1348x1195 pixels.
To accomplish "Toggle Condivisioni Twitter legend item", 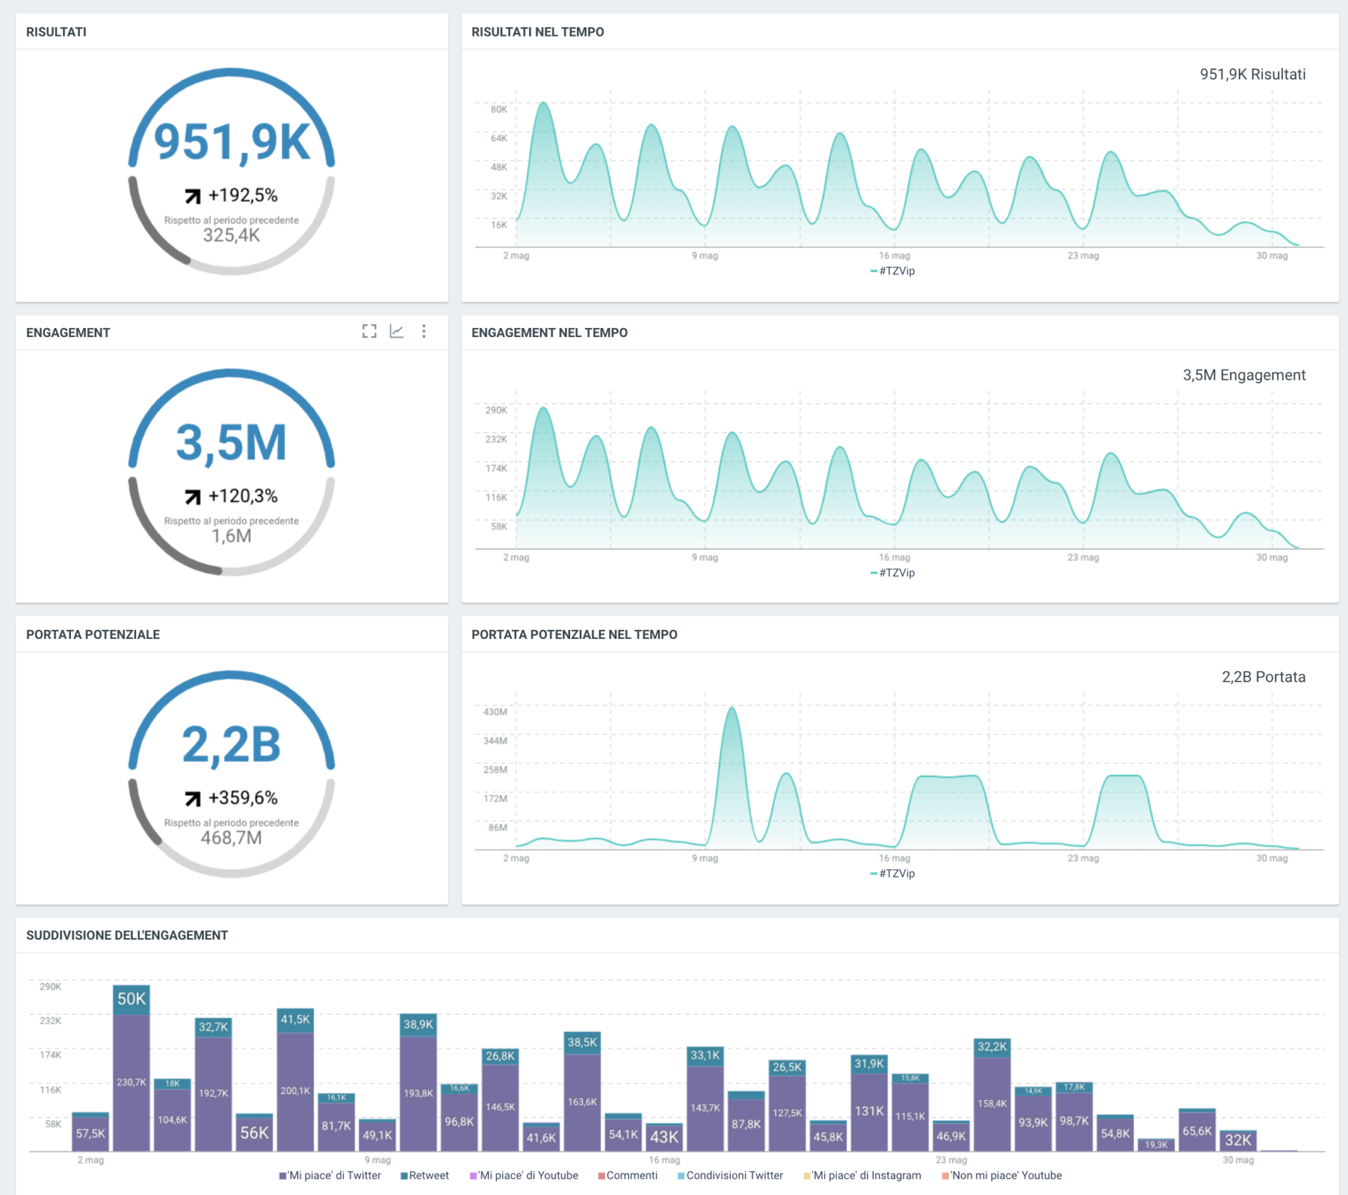I will pos(730,1175).
